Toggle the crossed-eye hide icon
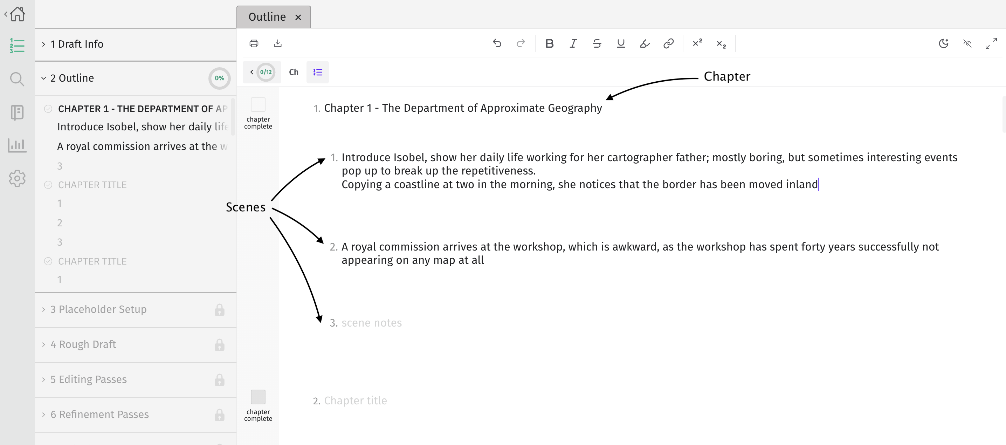This screenshot has height=445, width=1006. coord(967,43)
